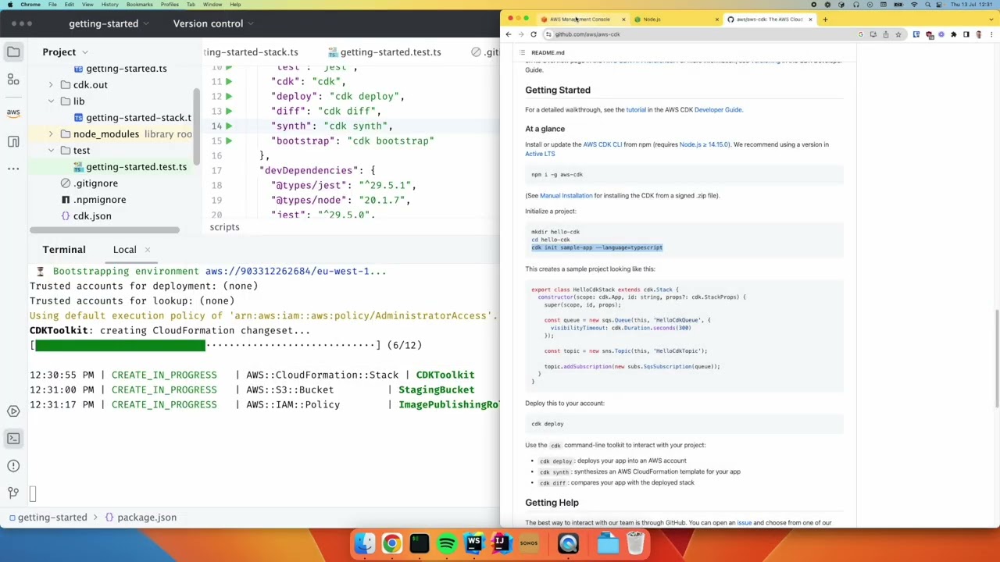The width and height of the screenshot is (1000, 562).
Task: Open the AWS Toolkit sidebar icon
Action: coord(13,112)
